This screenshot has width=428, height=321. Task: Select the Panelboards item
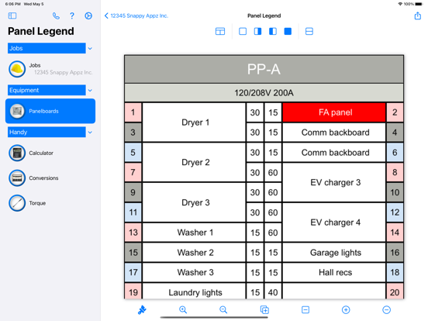click(x=50, y=111)
